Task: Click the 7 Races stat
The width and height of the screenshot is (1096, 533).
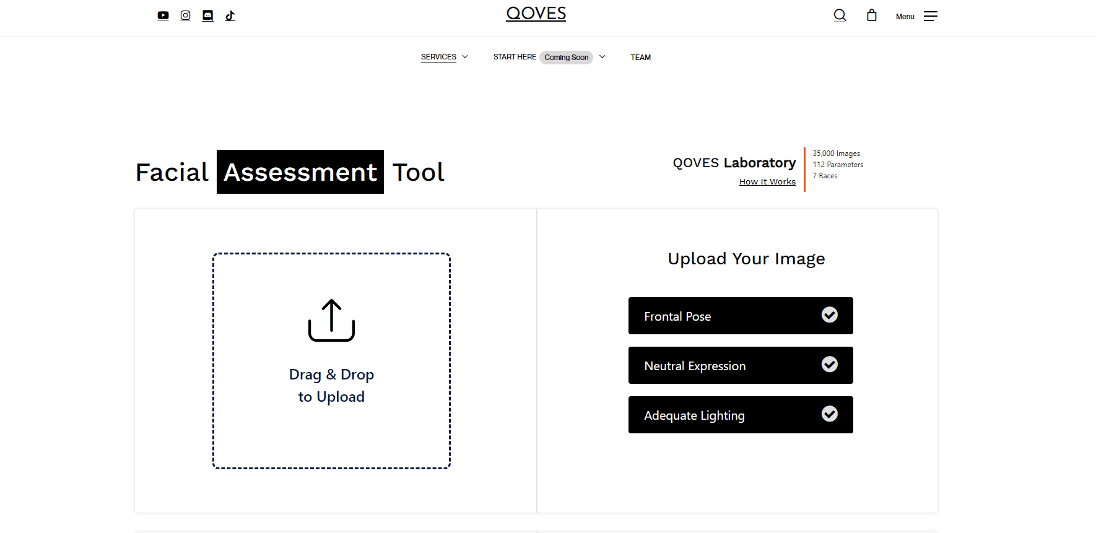Action: 825,176
